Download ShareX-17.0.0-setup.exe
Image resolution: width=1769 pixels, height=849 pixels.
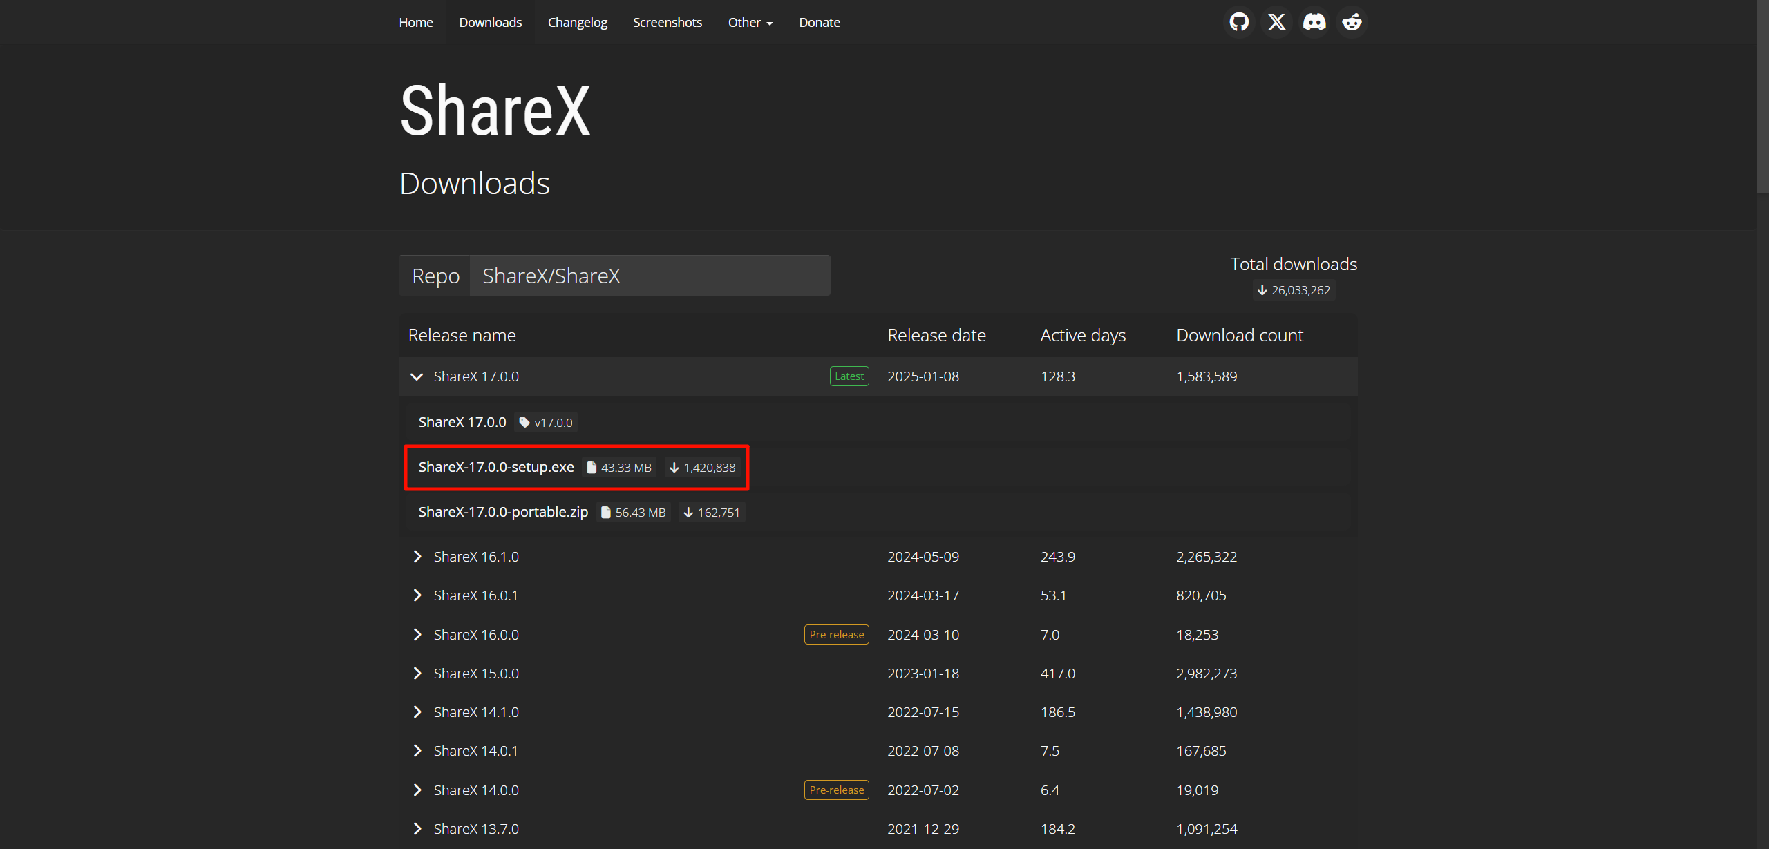tap(496, 467)
